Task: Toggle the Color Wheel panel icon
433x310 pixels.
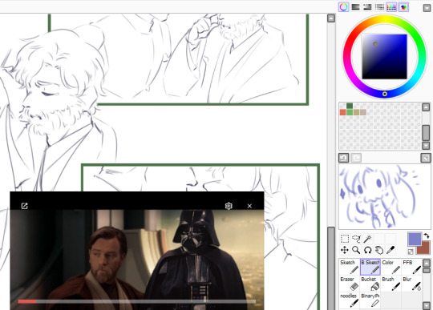Action: (343, 7)
